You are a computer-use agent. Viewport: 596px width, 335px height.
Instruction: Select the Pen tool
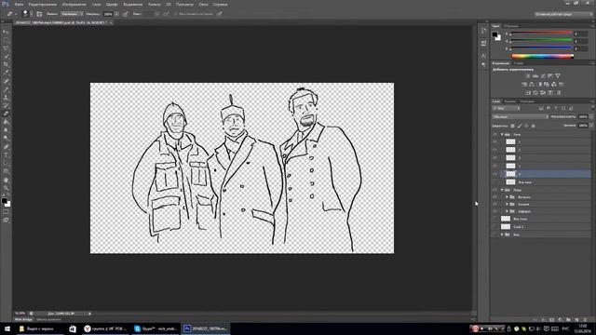(x=6, y=147)
